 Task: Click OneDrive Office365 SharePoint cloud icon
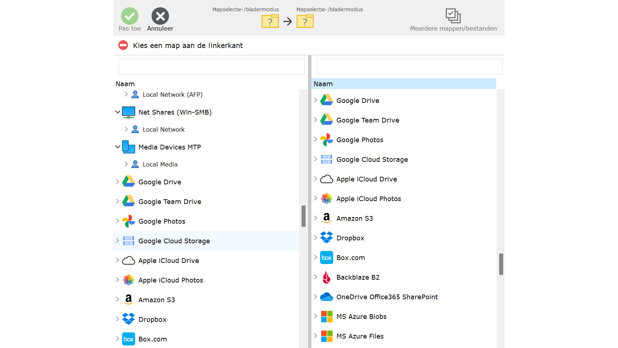(x=327, y=297)
